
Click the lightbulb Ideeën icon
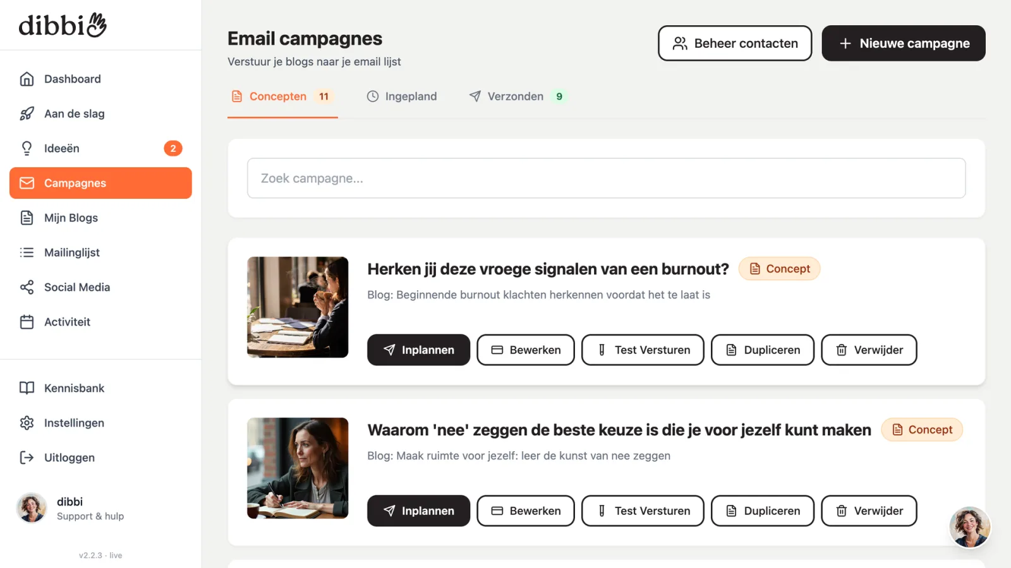27,148
